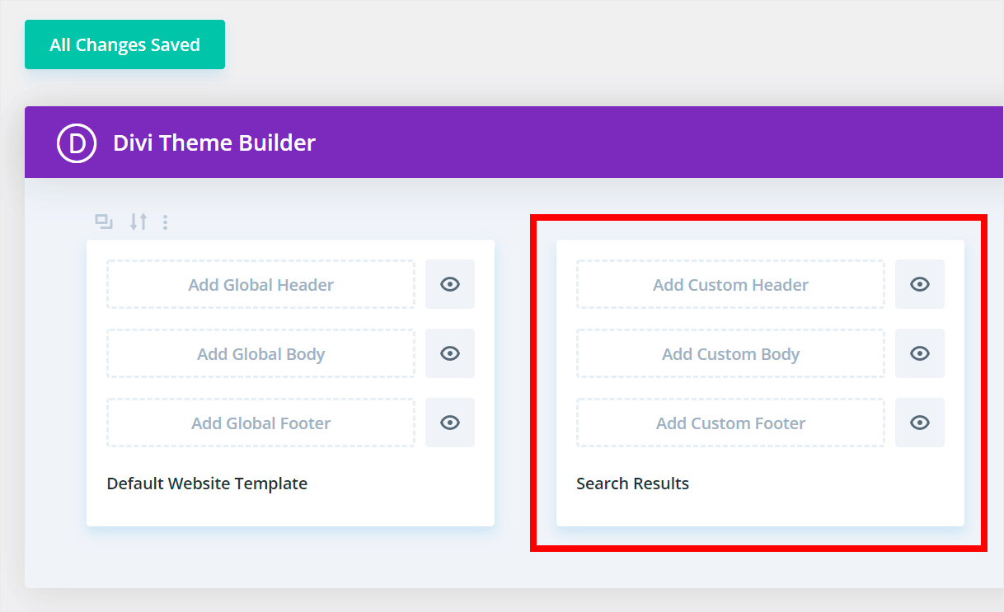
Task: Click Add Custom Header
Action: 730,285
